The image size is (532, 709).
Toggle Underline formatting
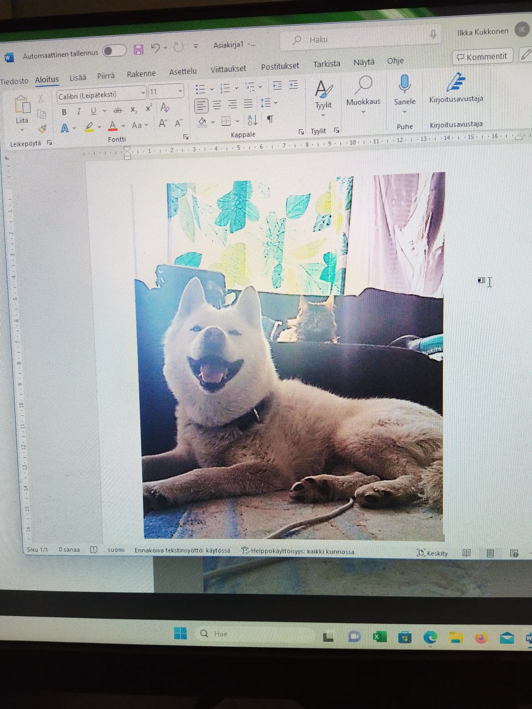click(x=93, y=111)
